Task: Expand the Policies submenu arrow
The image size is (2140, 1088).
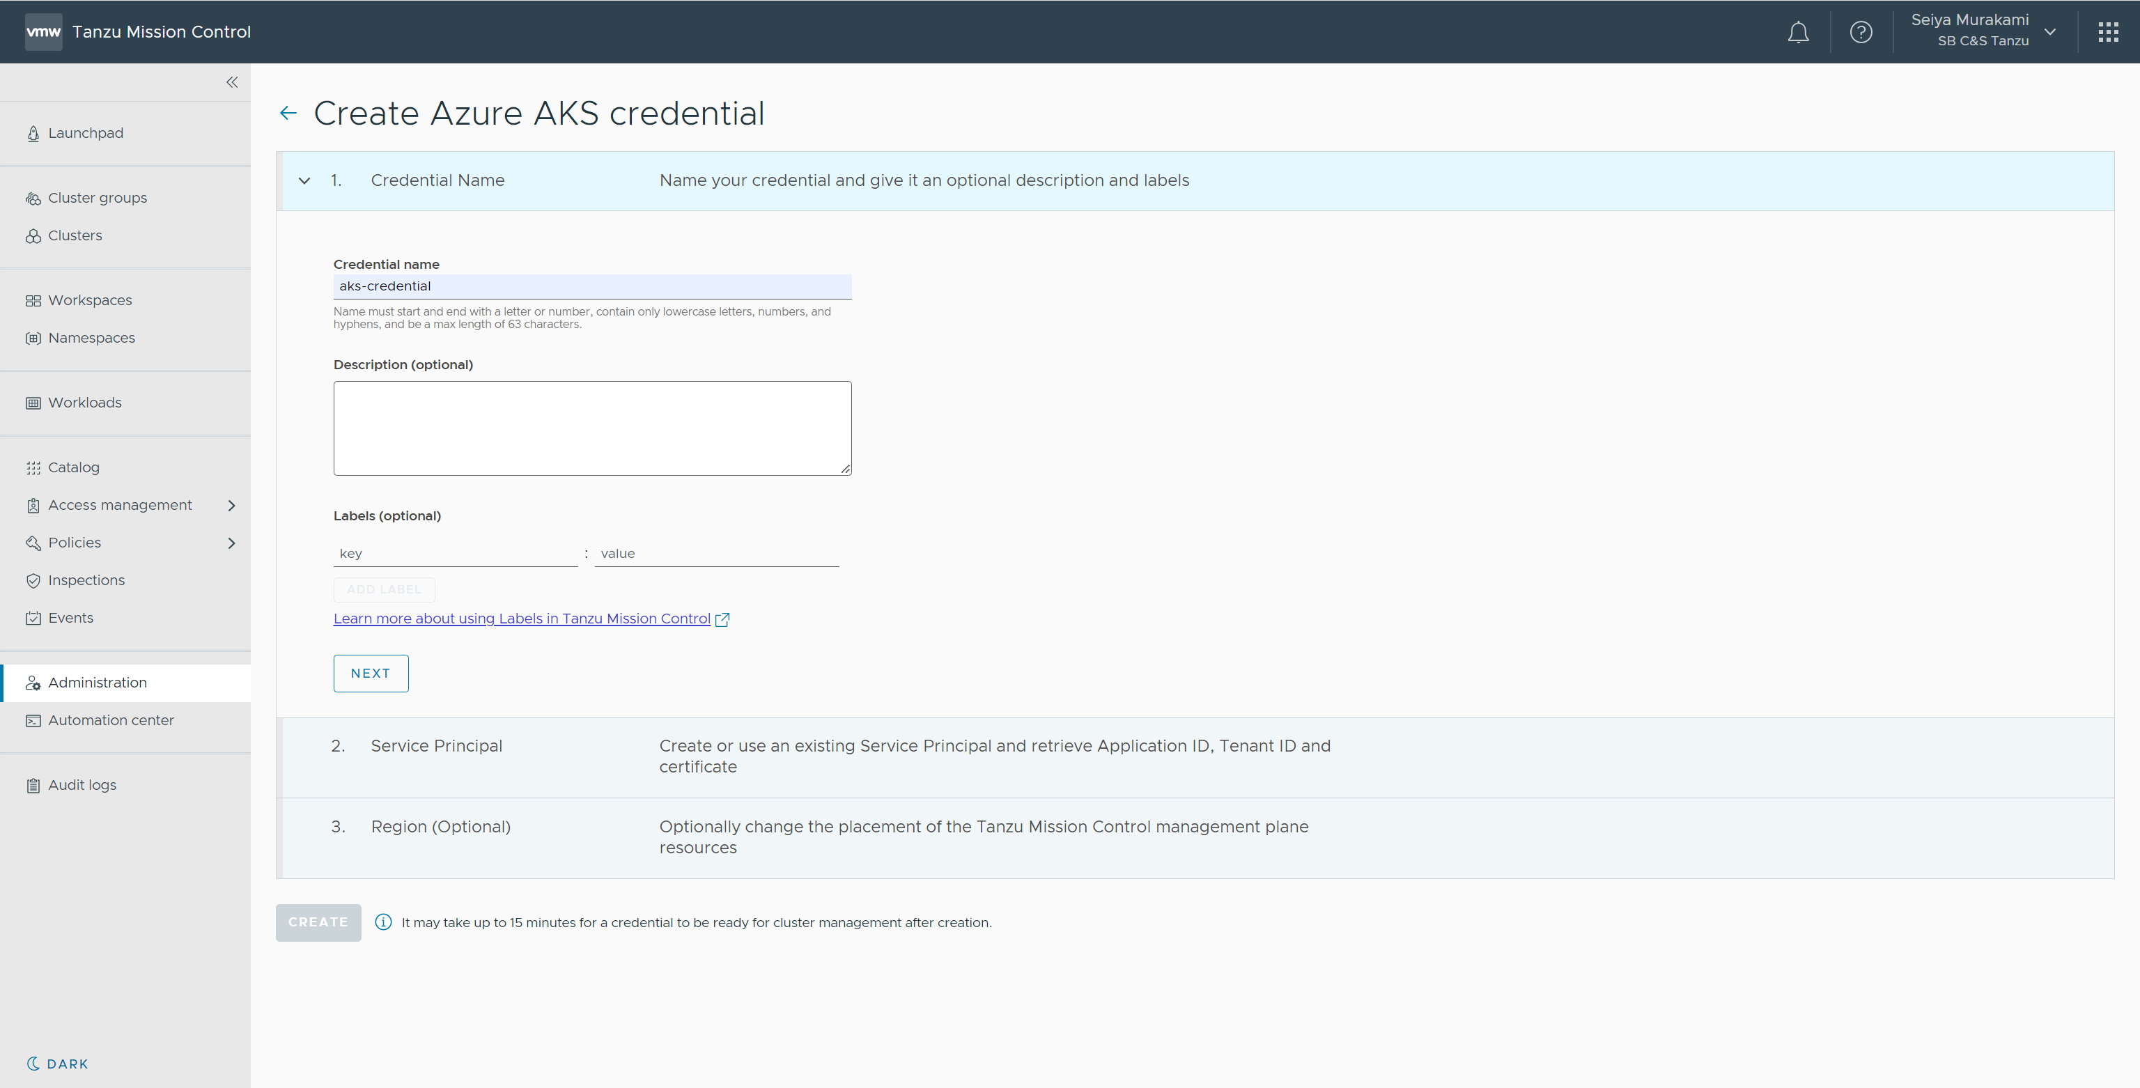Action: click(x=232, y=543)
